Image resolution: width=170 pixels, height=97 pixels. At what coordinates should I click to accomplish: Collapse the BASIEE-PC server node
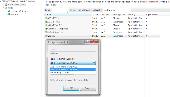click(1, 1)
